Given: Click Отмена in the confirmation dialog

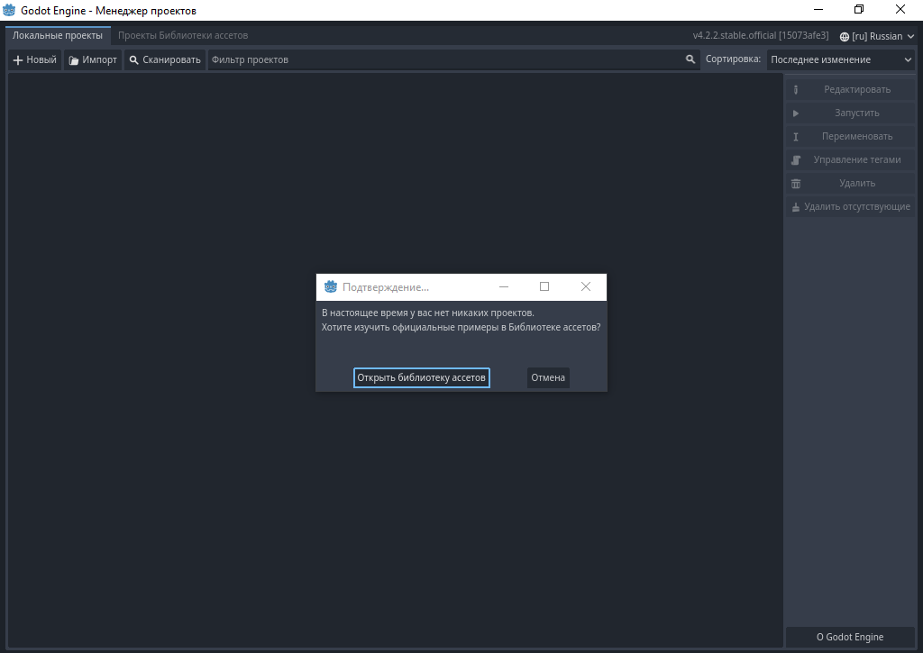Looking at the screenshot, I should 548,377.
